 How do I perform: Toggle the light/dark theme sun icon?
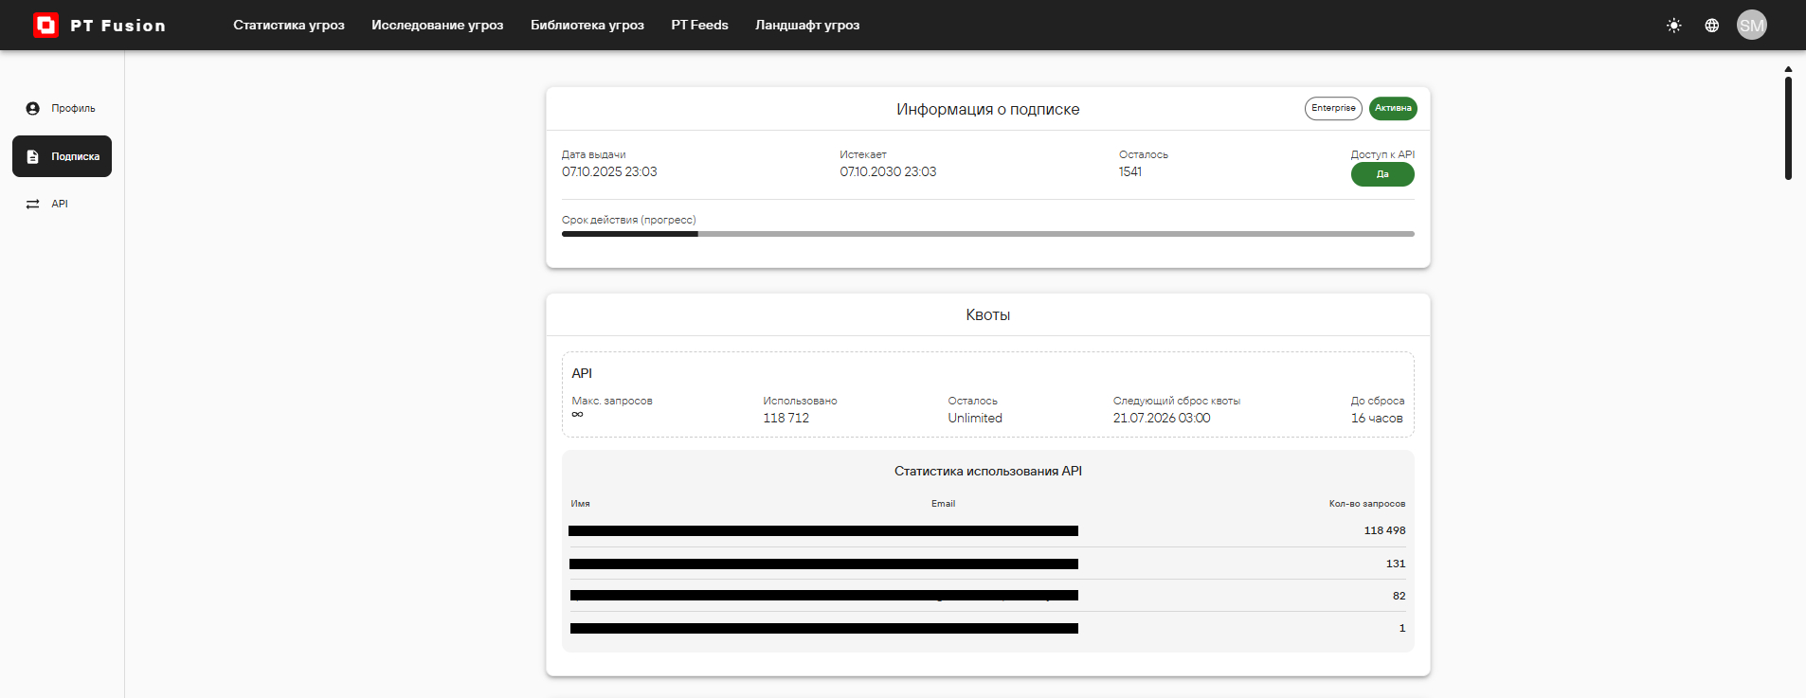[x=1674, y=26]
